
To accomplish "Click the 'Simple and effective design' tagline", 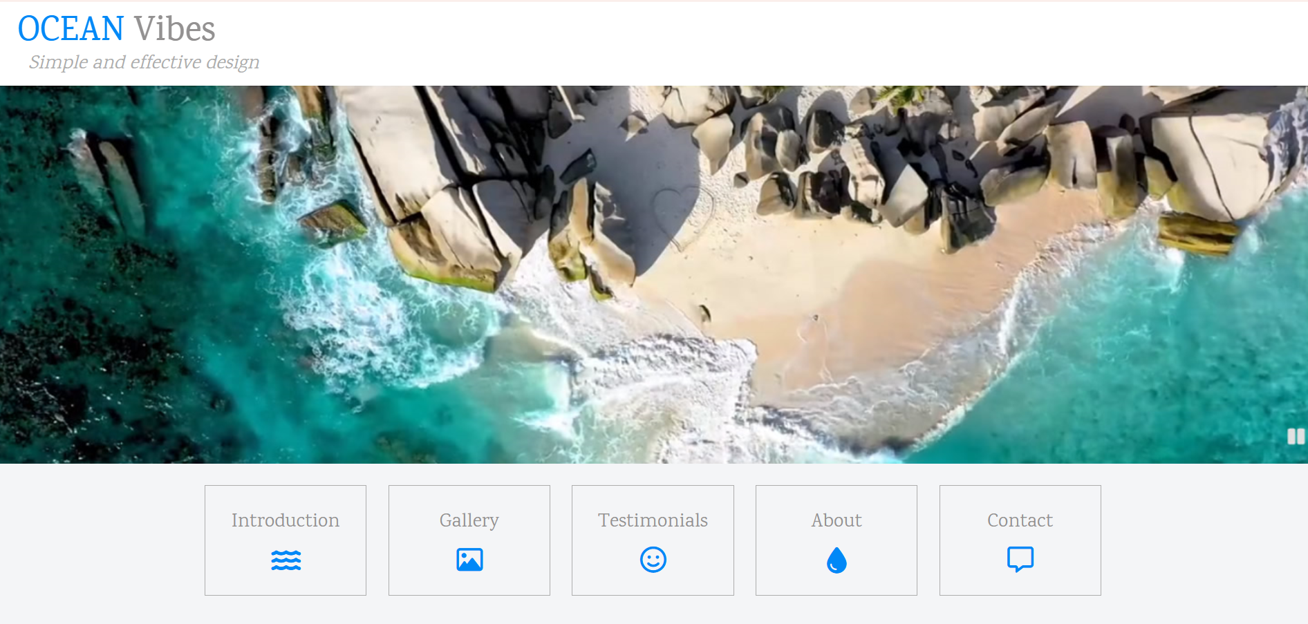I will [x=144, y=62].
